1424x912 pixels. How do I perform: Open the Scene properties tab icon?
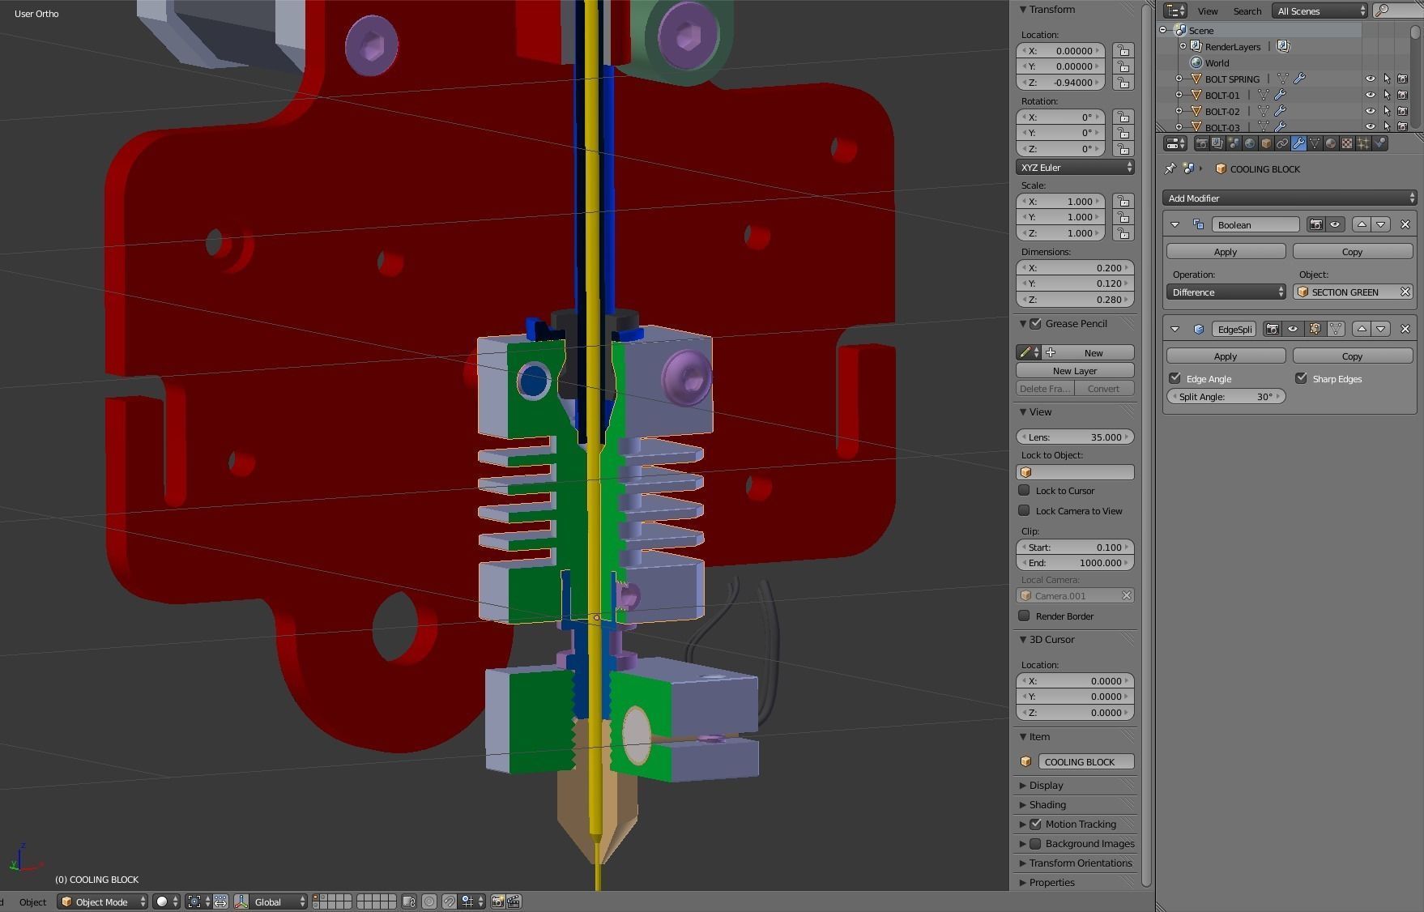1234,143
